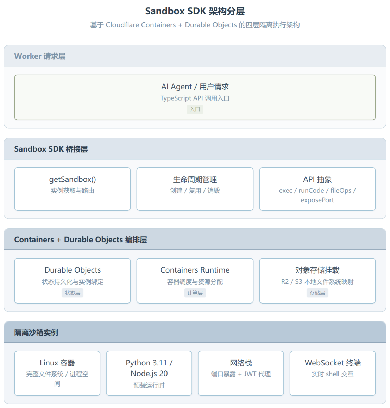Open the 'Python 3.11 / Node.js 20' card
Screen dimensions: 390x408
[x=149, y=374]
